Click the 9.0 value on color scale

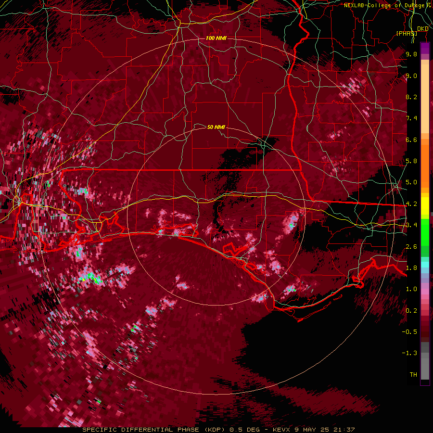tap(411, 76)
